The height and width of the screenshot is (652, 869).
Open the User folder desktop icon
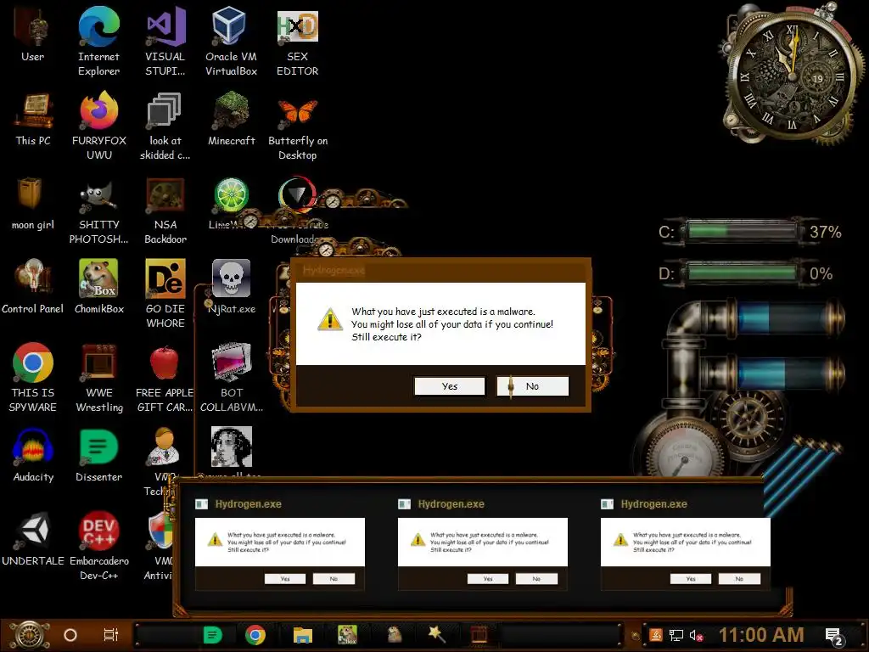pos(32,35)
